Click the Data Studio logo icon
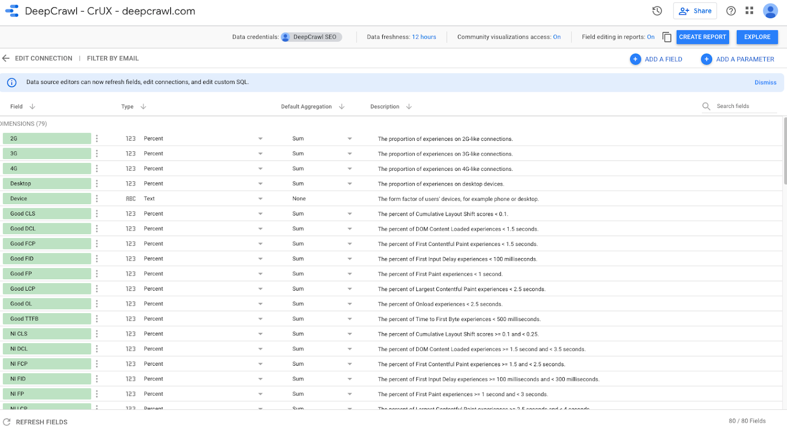The image size is (787, 430). pyautogui.click(x=12, y=11)
